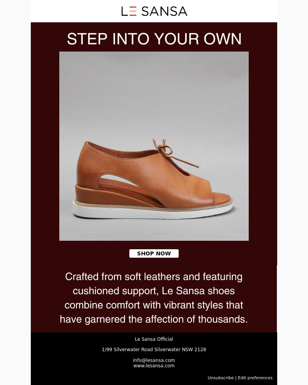Viewport: 308px width, 385px height.
Task: Click the Silverwater Road address text
Action: tap(154, 349)
